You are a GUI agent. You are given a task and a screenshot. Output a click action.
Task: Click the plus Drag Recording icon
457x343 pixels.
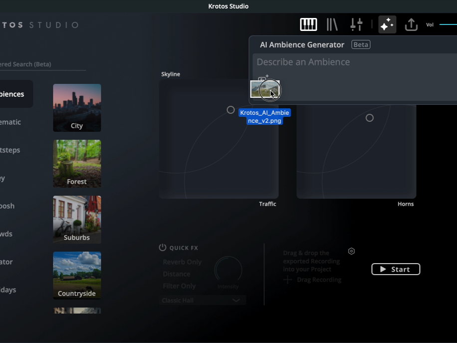pos(288,280)
